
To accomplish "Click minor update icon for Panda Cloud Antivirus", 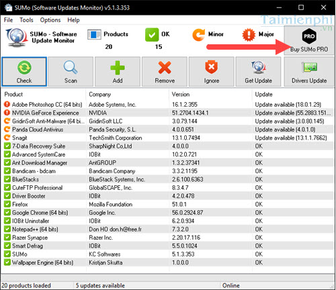I will click(x=7, y=130).
